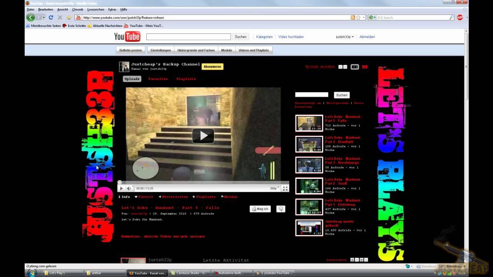493x277 pixels.
Task: Open the antbar taskbar folder
Action: pyautogui.click(x=106, y=273)
